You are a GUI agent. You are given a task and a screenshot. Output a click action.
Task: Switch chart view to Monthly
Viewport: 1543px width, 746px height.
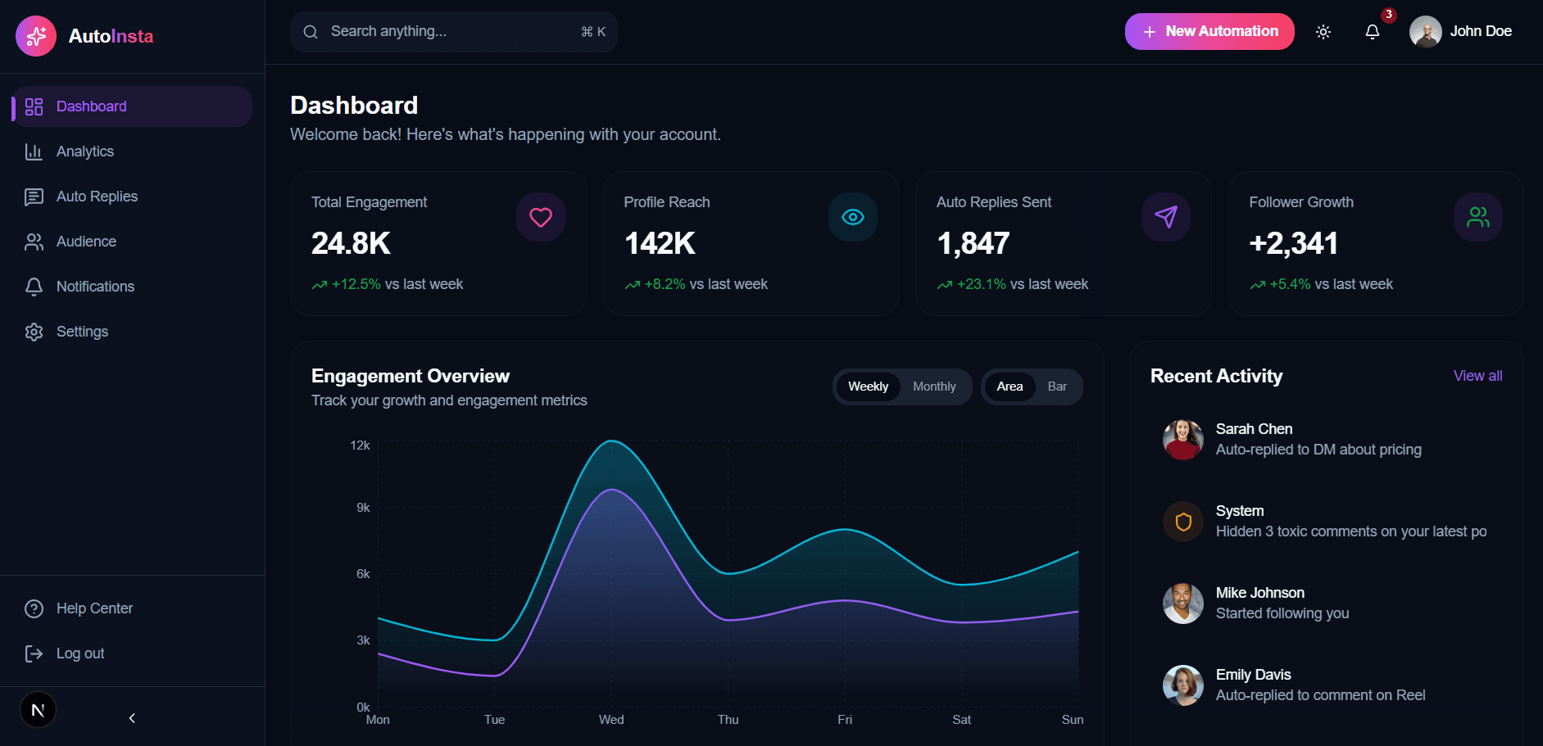pyautogui.click(x=933, y=386)
